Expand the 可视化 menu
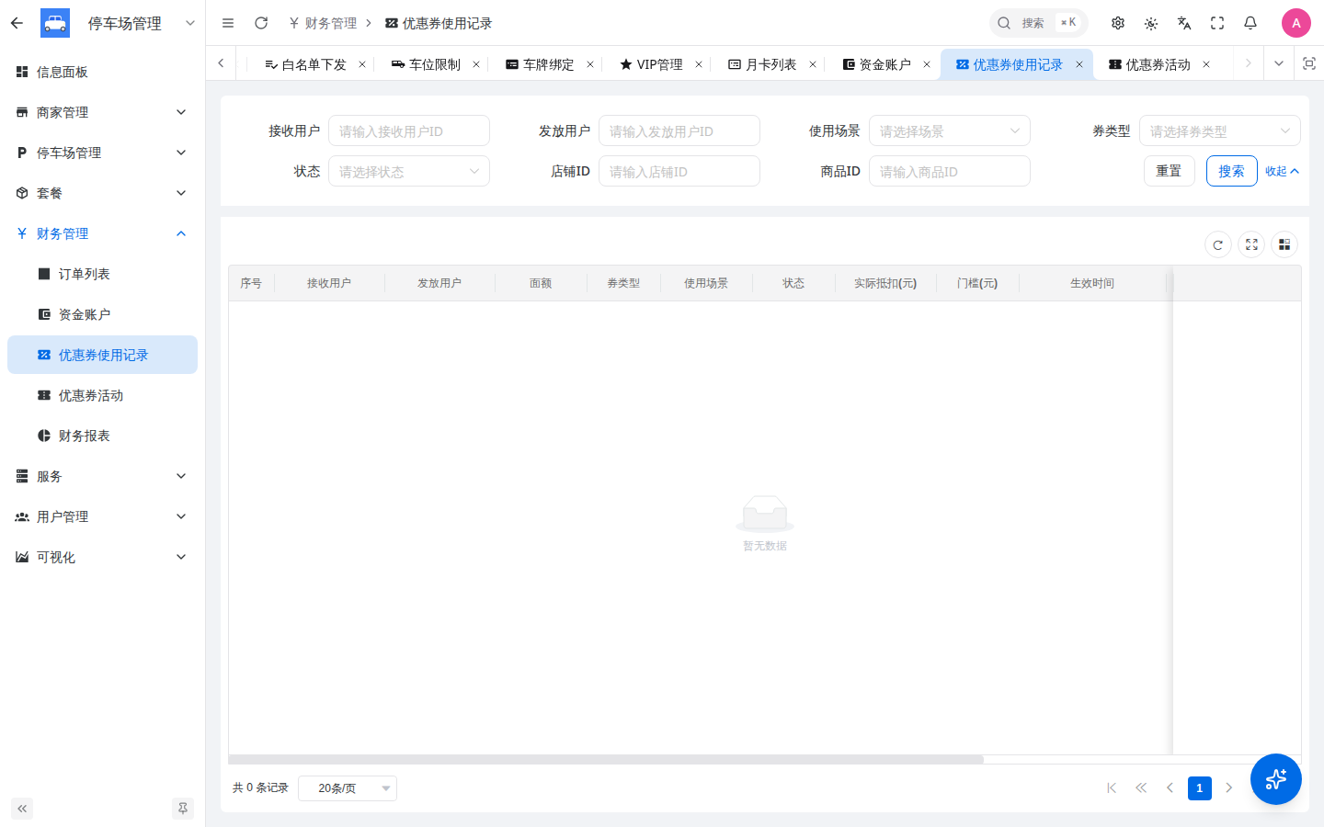The height and width of the screenshot is (827, 1324). (x=103, y=557)
